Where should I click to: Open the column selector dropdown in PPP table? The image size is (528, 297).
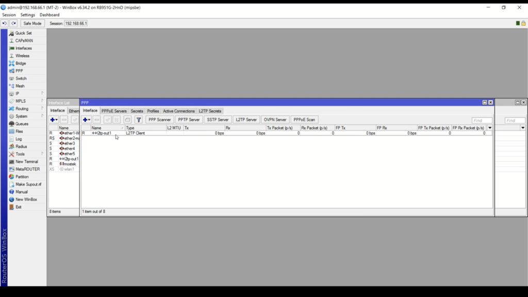[x=490, y=128]
